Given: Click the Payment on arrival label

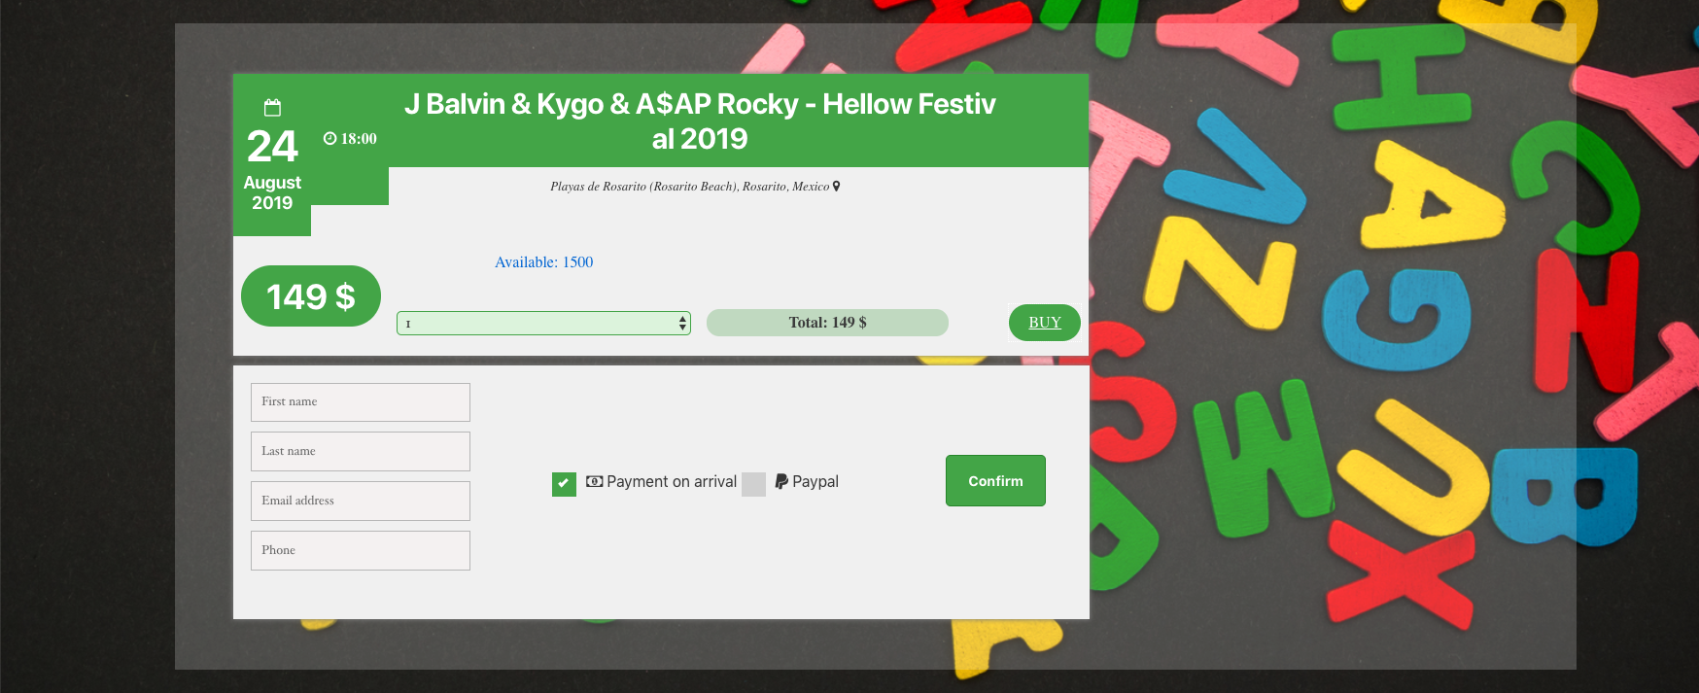Looking at the screenshot, I should coord(672,481).
